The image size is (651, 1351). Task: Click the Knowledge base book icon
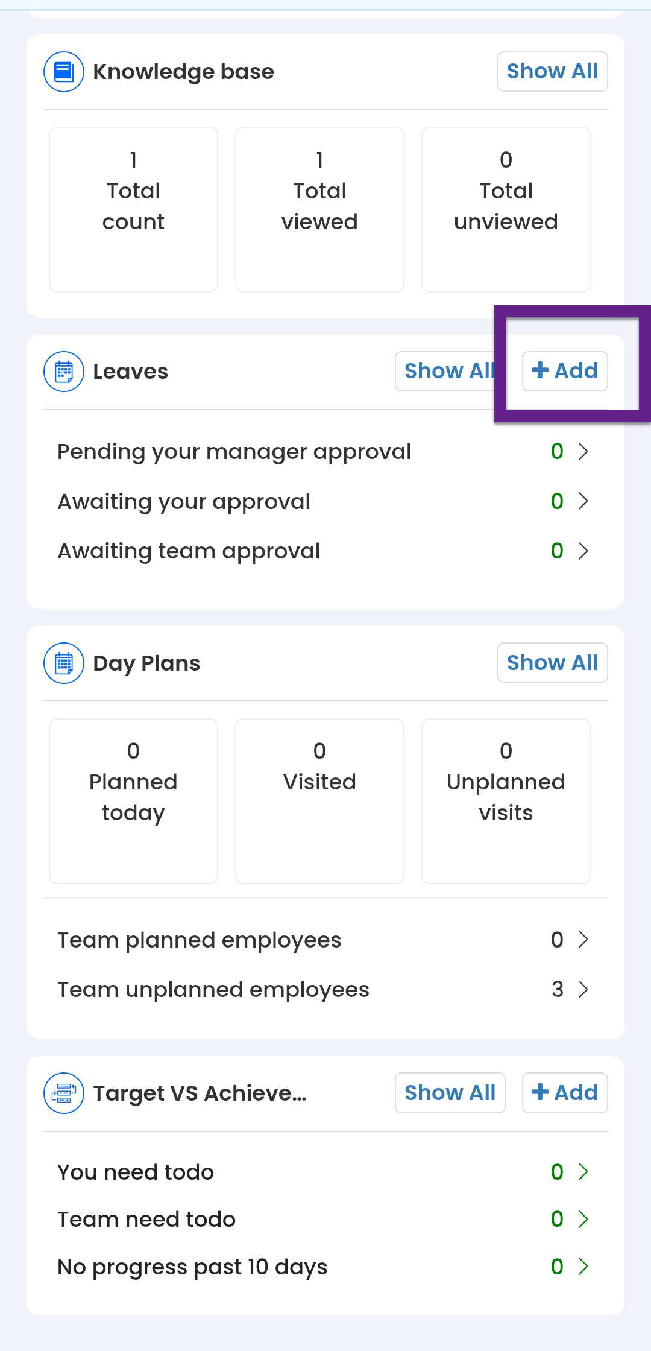tap(64, 72)
